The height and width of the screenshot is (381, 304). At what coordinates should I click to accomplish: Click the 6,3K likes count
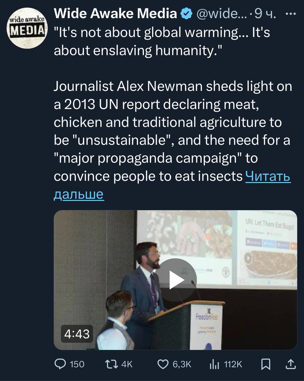[x=182, y=364]
